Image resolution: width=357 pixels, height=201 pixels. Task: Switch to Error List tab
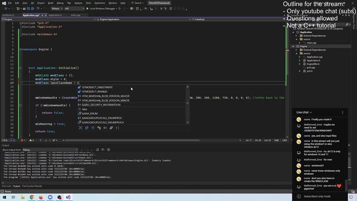(6, 186)
